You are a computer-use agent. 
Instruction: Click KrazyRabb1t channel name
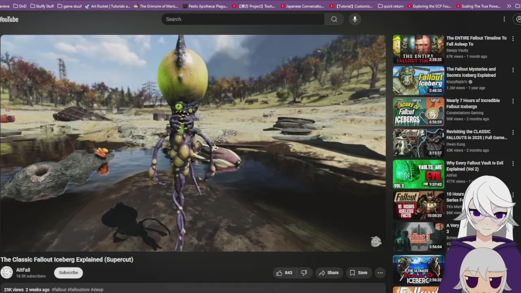[457, 82]
